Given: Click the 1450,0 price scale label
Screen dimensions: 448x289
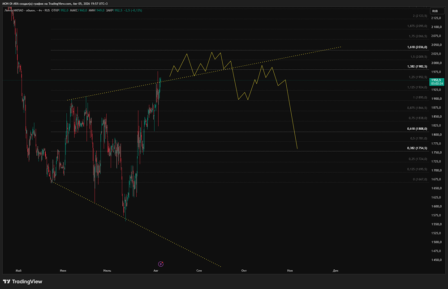Looking at the screenshot, I should pyautogui.click(x=436, y=260).
